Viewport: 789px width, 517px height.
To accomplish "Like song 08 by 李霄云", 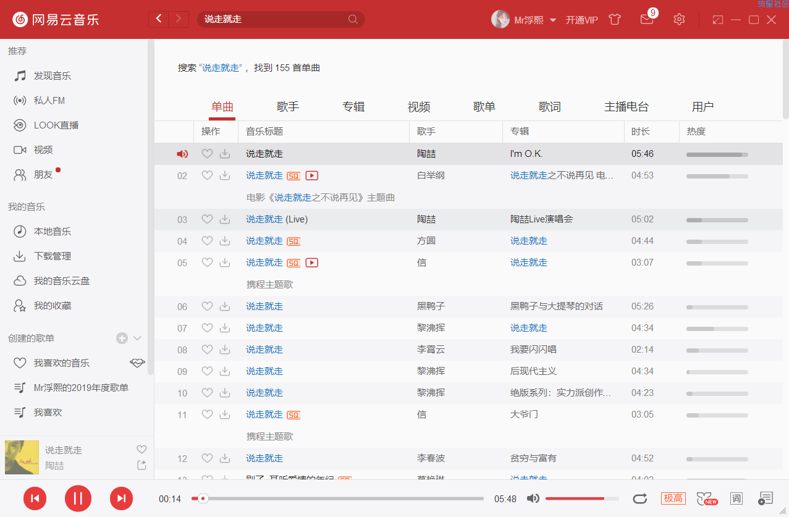I will point(207,350).
